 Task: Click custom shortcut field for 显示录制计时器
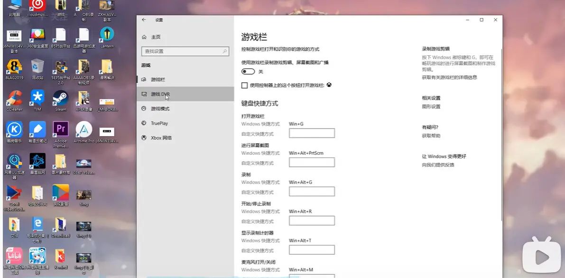312,250
